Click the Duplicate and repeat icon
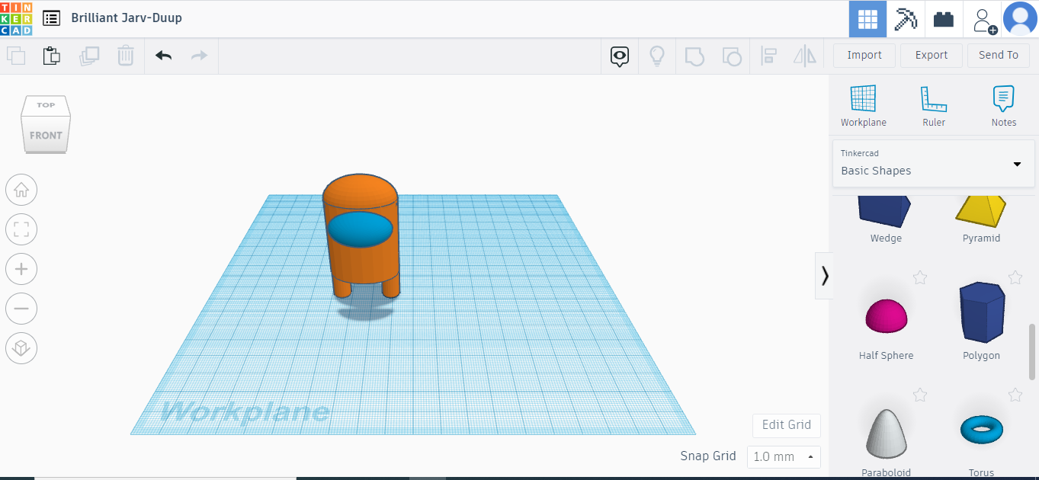Screen dimensions: 1039x480 (89, 56)
